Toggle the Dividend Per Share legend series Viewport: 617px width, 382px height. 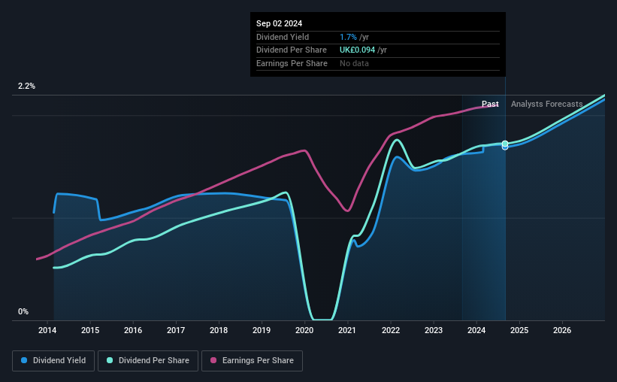[x=148, y=360]
